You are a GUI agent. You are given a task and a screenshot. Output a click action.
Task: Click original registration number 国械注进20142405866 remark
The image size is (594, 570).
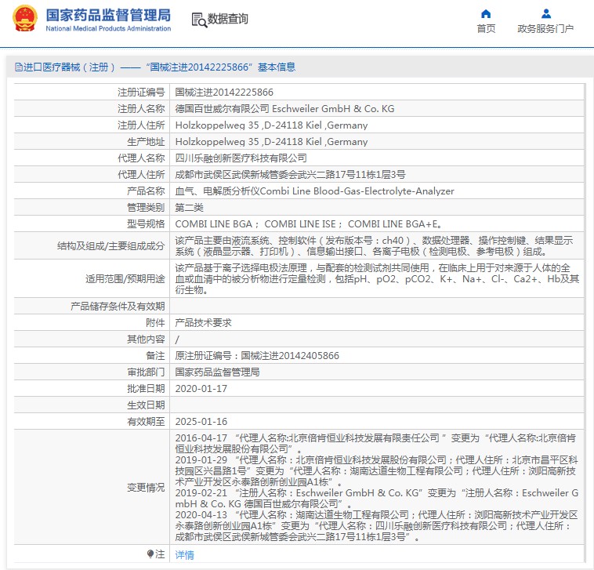click(x=257, y=355)
